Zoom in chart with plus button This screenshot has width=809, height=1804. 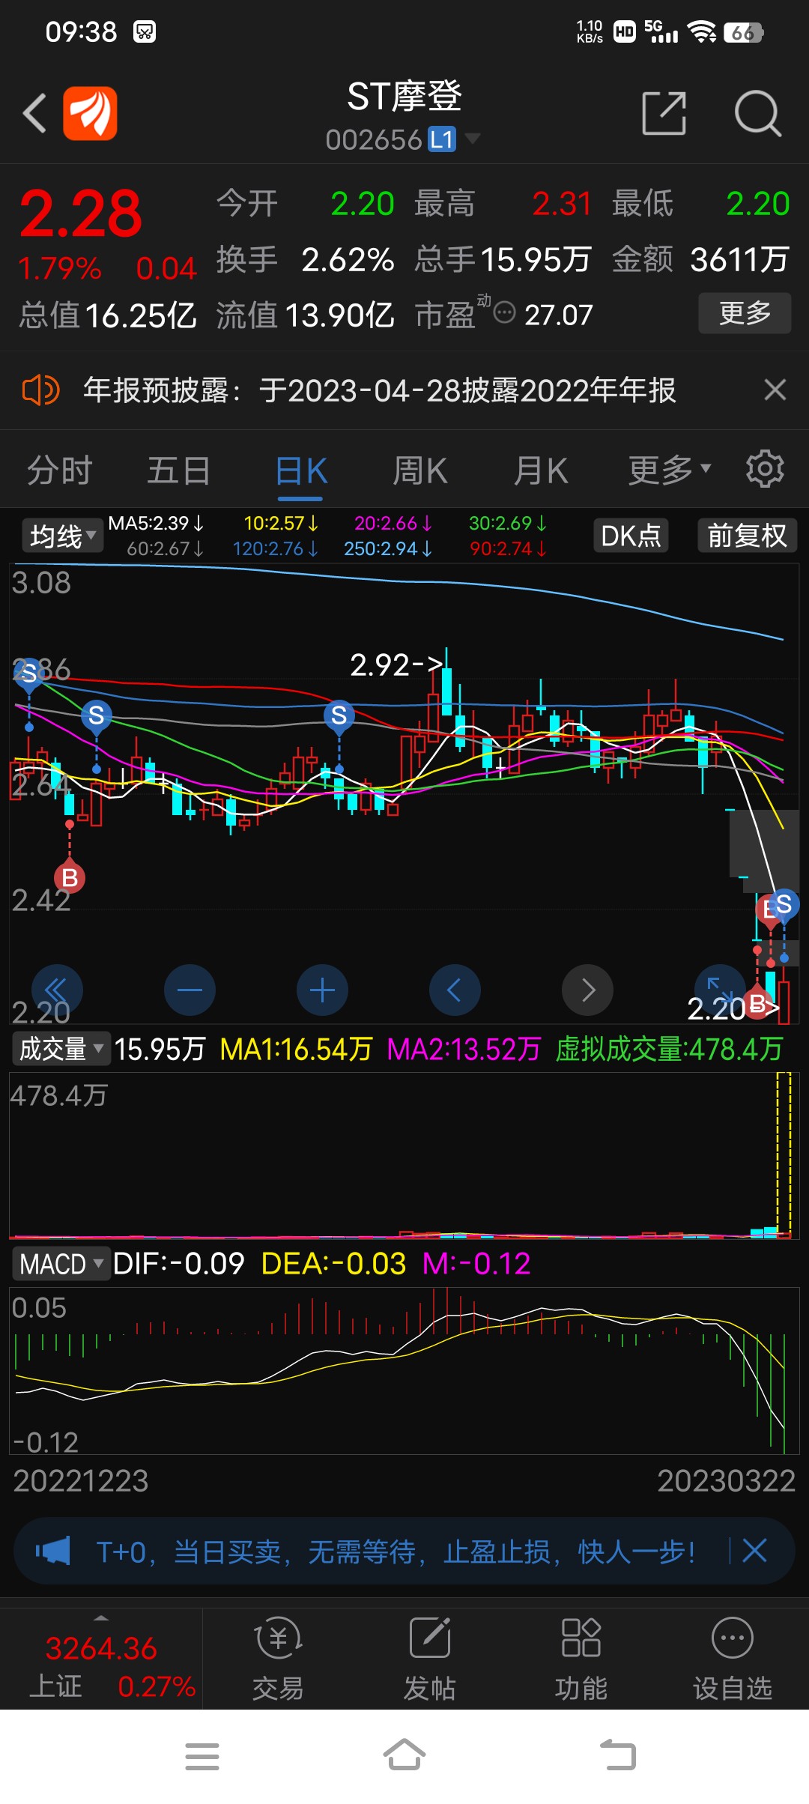coord(322,990)
